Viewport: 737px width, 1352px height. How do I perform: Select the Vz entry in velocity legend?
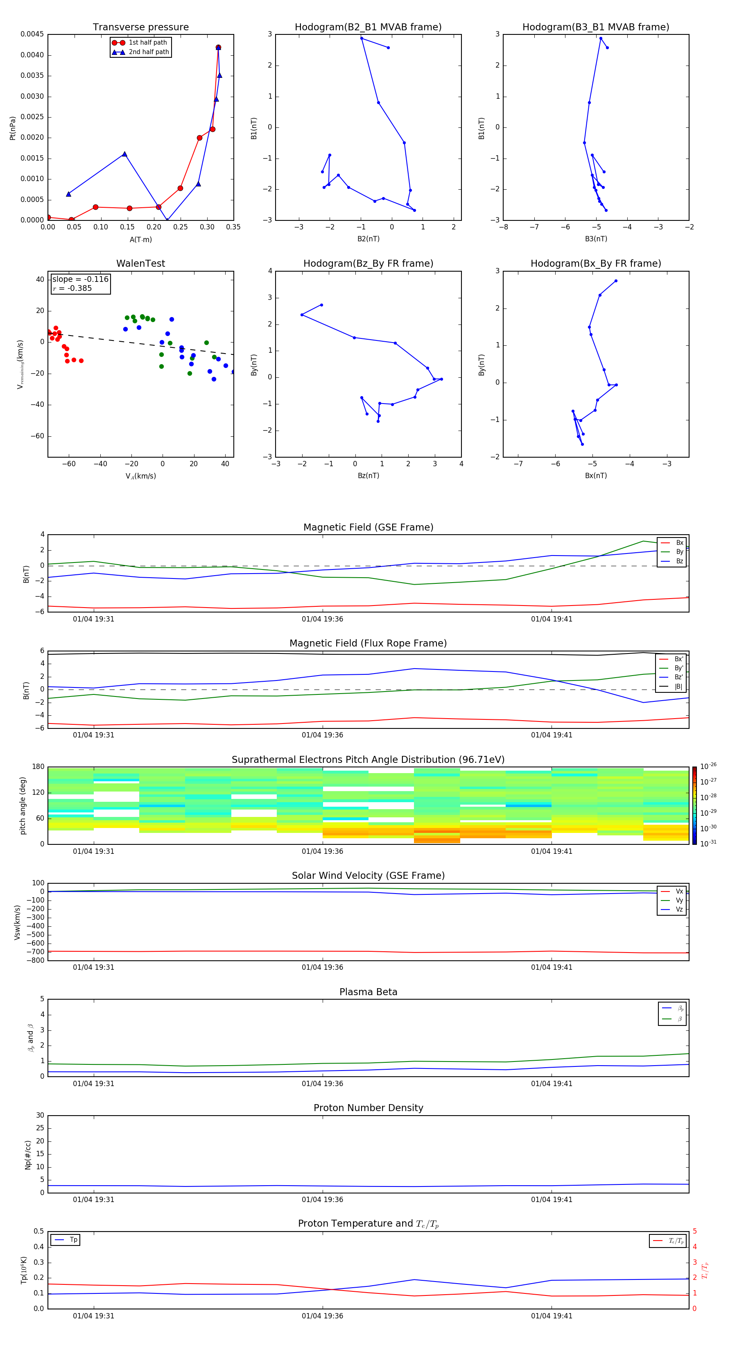point(672,910)
